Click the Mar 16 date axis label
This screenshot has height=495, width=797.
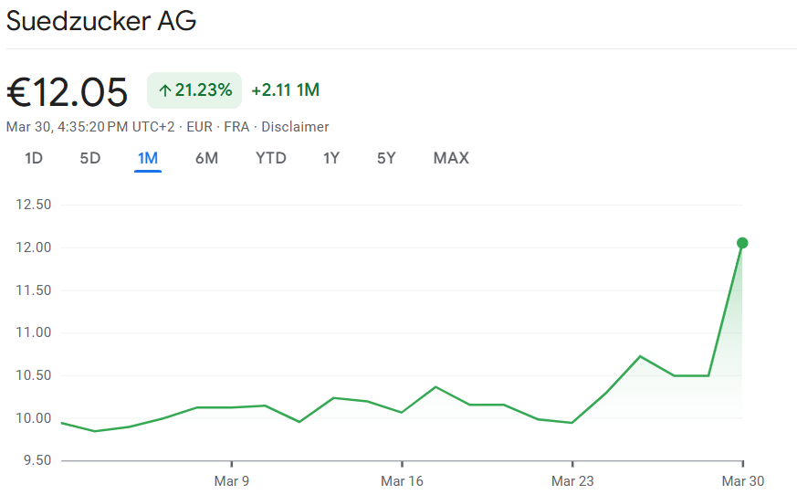click(402, 480)
